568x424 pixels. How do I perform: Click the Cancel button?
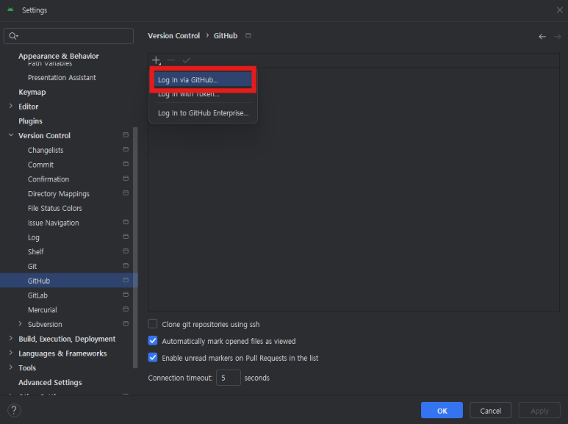491,410
